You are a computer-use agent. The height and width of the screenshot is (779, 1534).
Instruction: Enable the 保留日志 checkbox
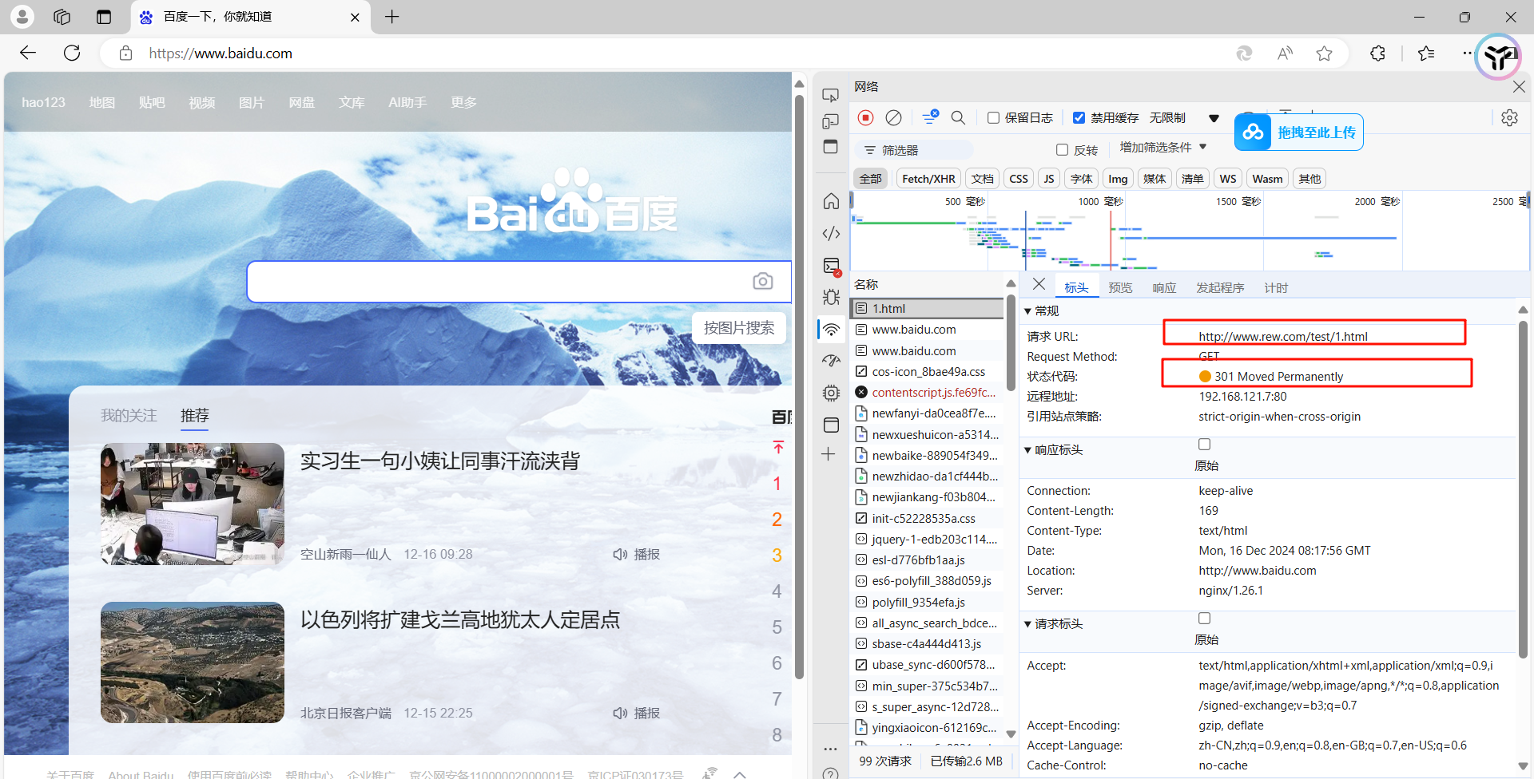[x=993, y=118]
